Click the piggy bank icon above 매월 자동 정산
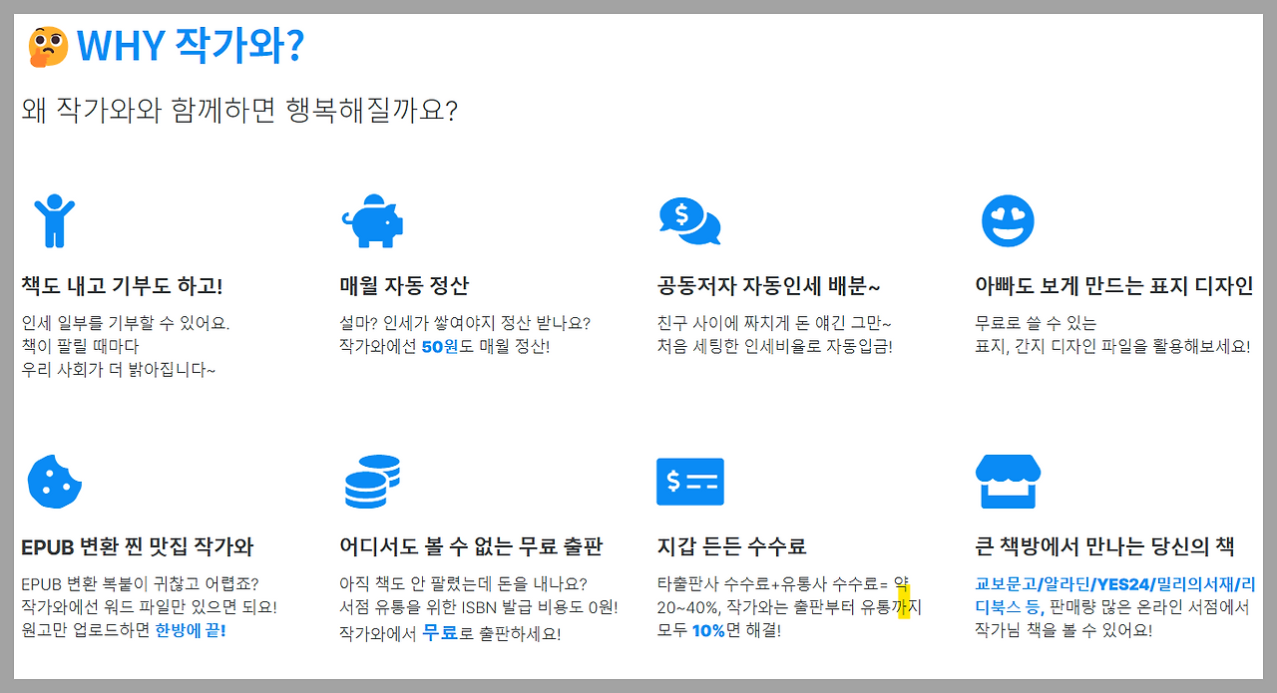Screen dimensions: 1277x693 point(375,220)
